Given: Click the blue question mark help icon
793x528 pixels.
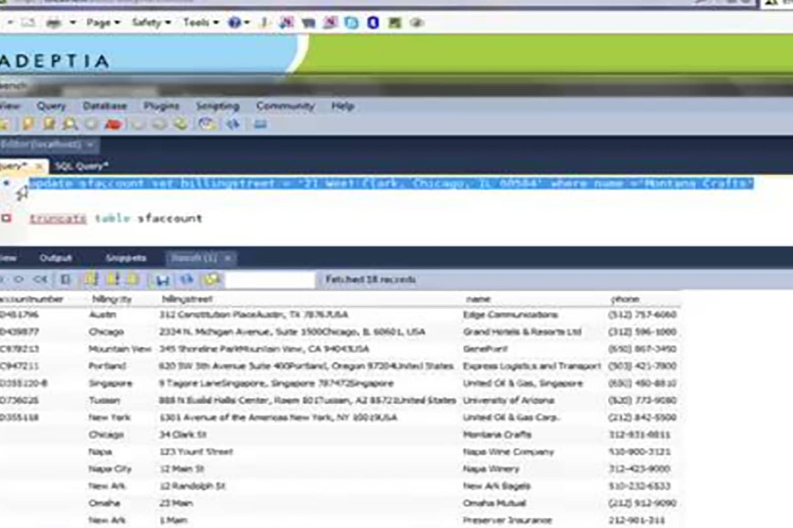Looking at the screenshot, I should tap(234, 23).
